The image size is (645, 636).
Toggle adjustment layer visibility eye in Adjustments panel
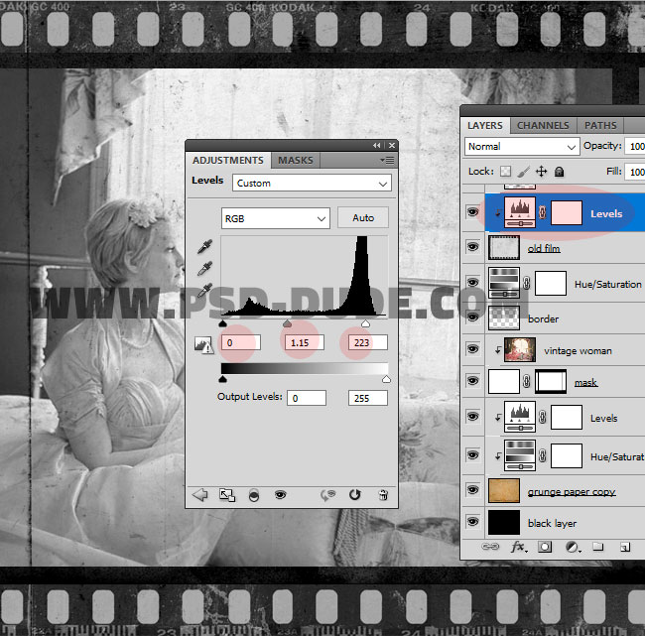pos(280,494)
